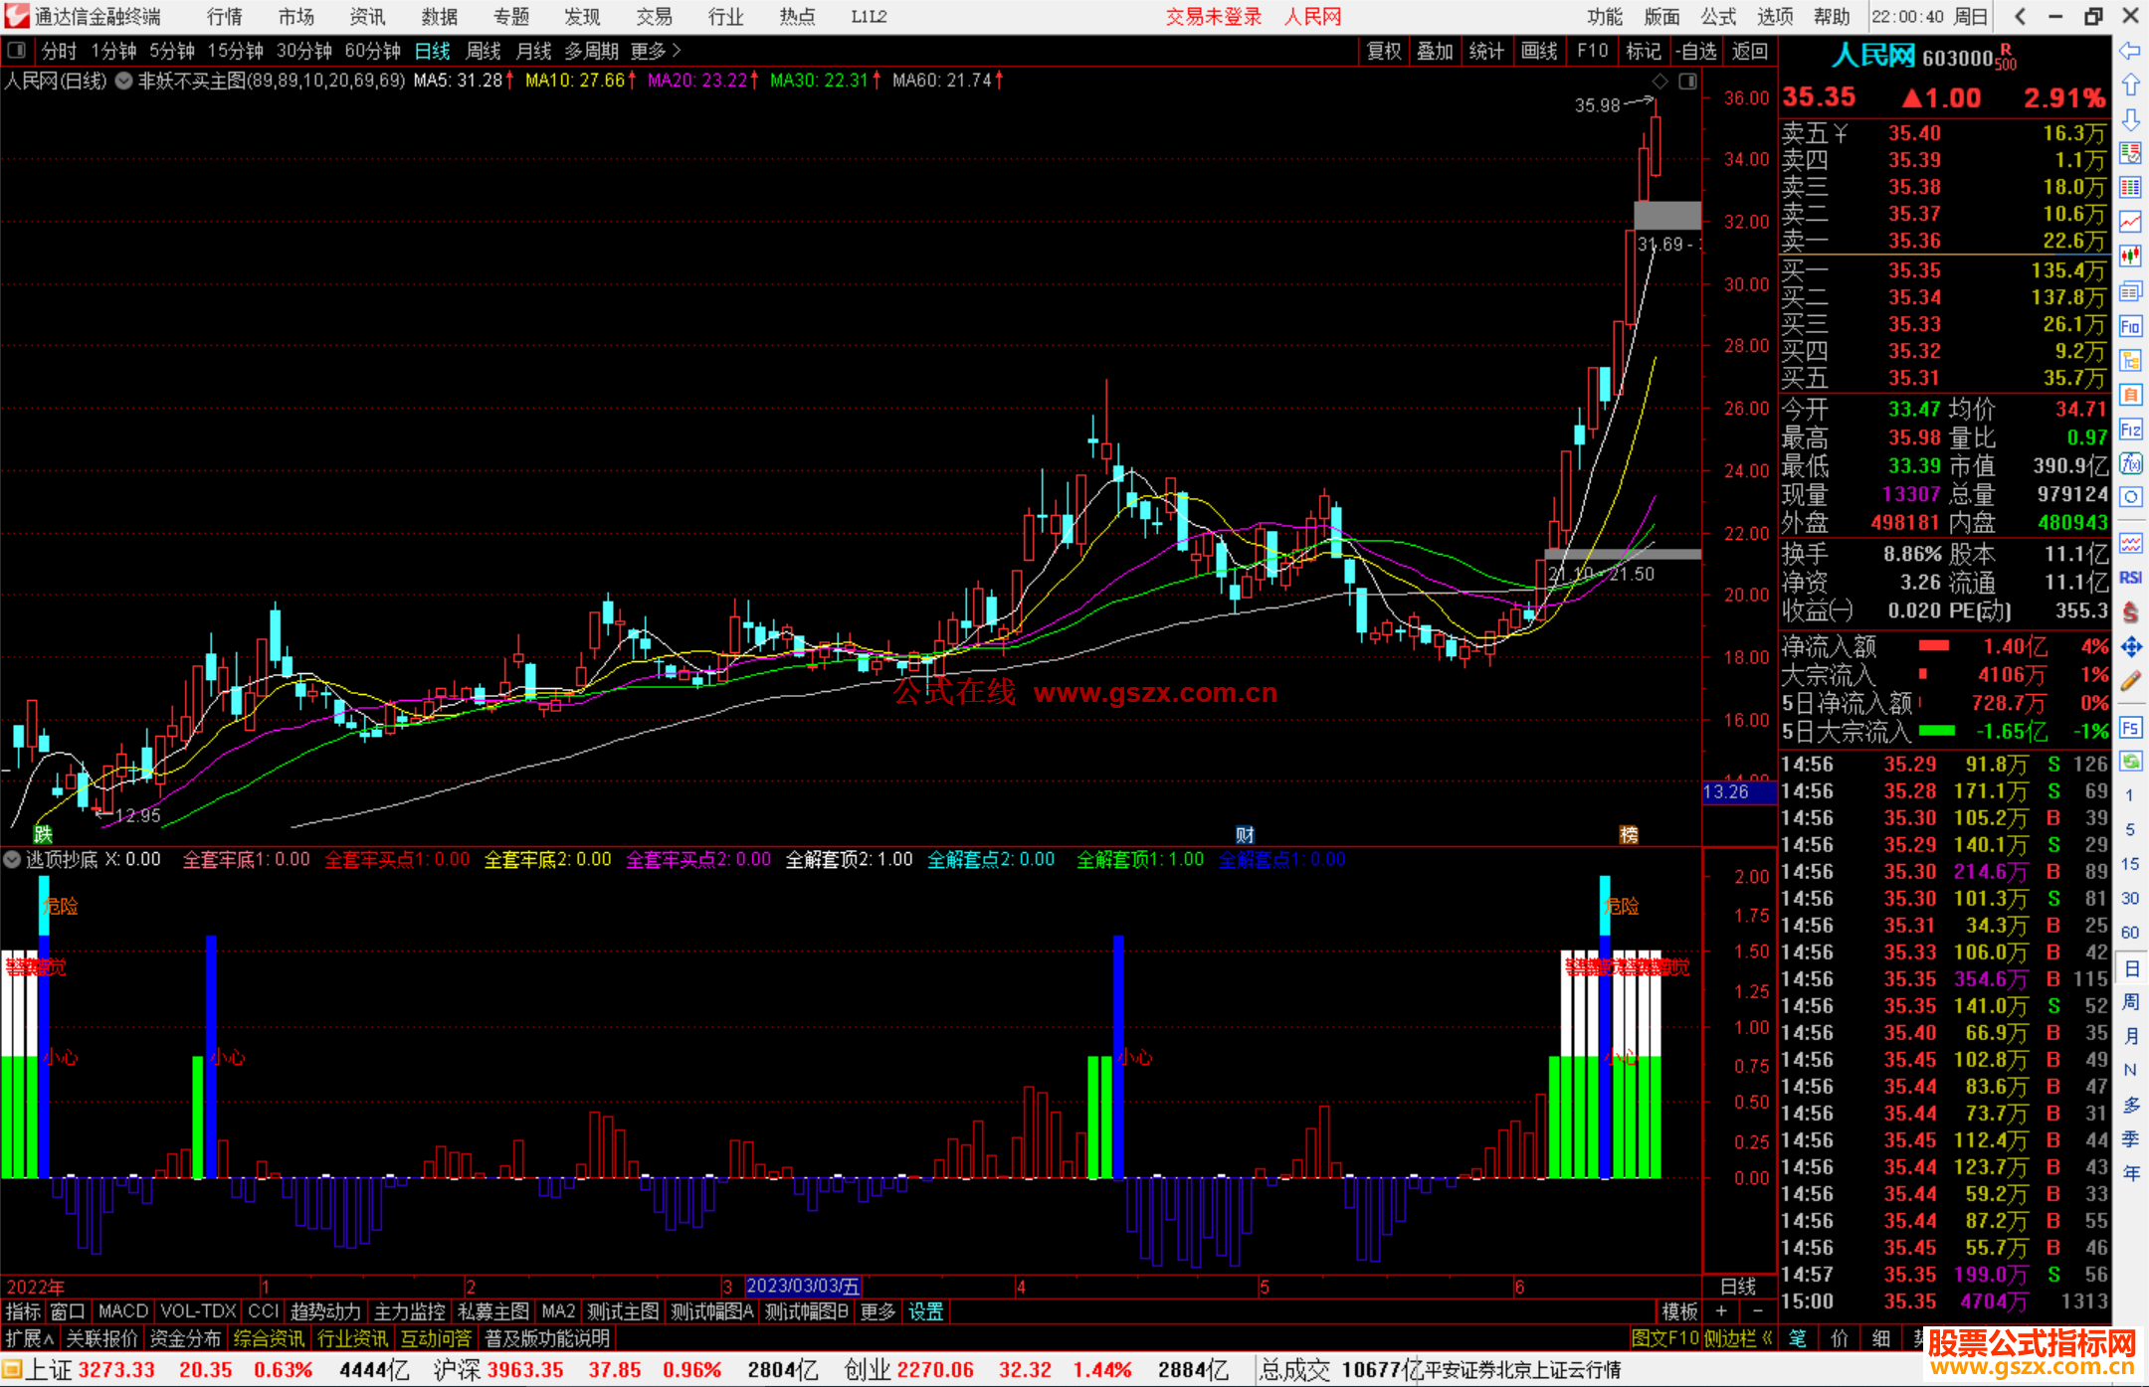Open the 行情 menu
The image size is (2149, 1387).
[225, 17]
